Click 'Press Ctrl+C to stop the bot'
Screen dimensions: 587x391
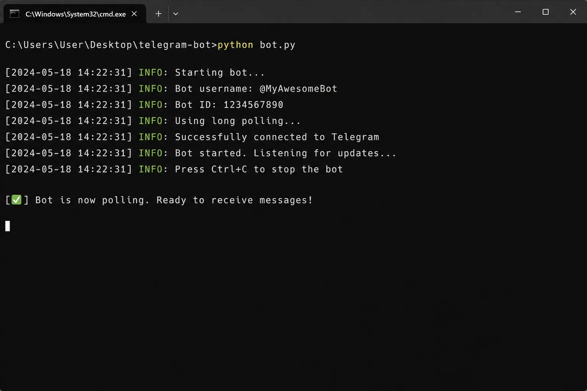259,169
